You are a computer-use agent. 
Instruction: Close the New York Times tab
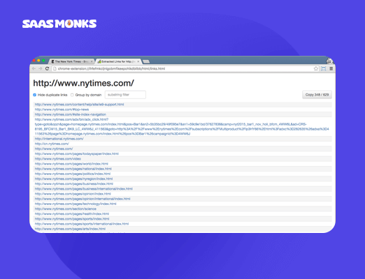pos(92,61)
